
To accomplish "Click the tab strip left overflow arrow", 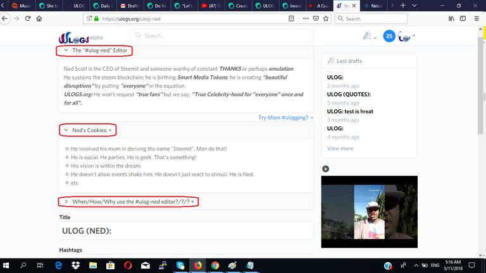I will click(3, 6).
